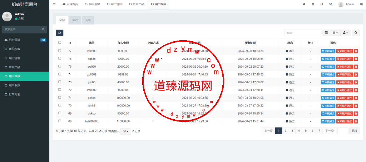The image size is (366, 162).
Task: Sort by the 更新时间 column header
Action: coord(251,43)
